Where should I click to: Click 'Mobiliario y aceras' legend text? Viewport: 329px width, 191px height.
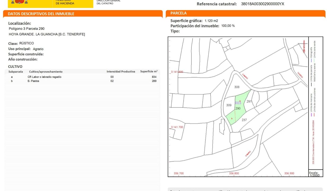[x=315, y=73]
